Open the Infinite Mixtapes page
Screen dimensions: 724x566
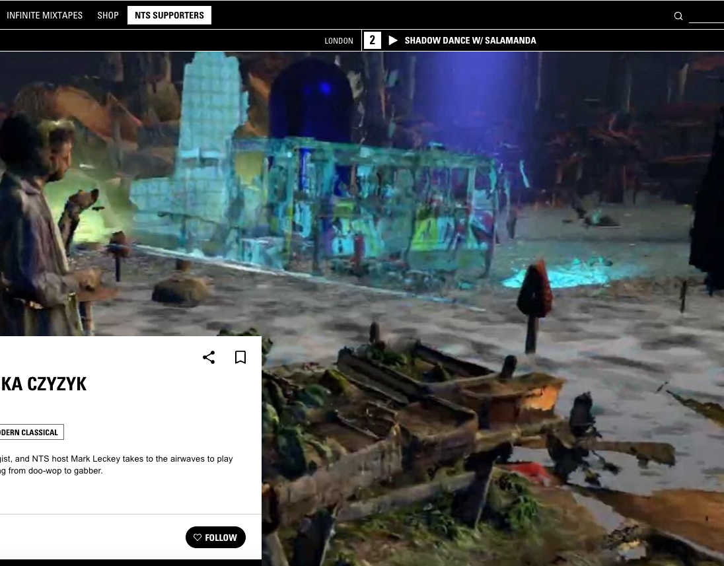(x=44, y=15)
